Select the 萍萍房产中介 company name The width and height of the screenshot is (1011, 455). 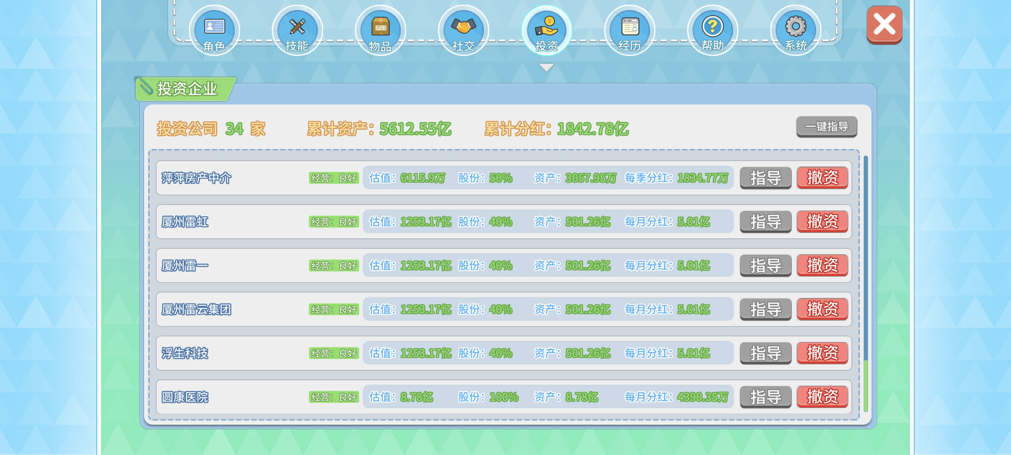[196, 178]
